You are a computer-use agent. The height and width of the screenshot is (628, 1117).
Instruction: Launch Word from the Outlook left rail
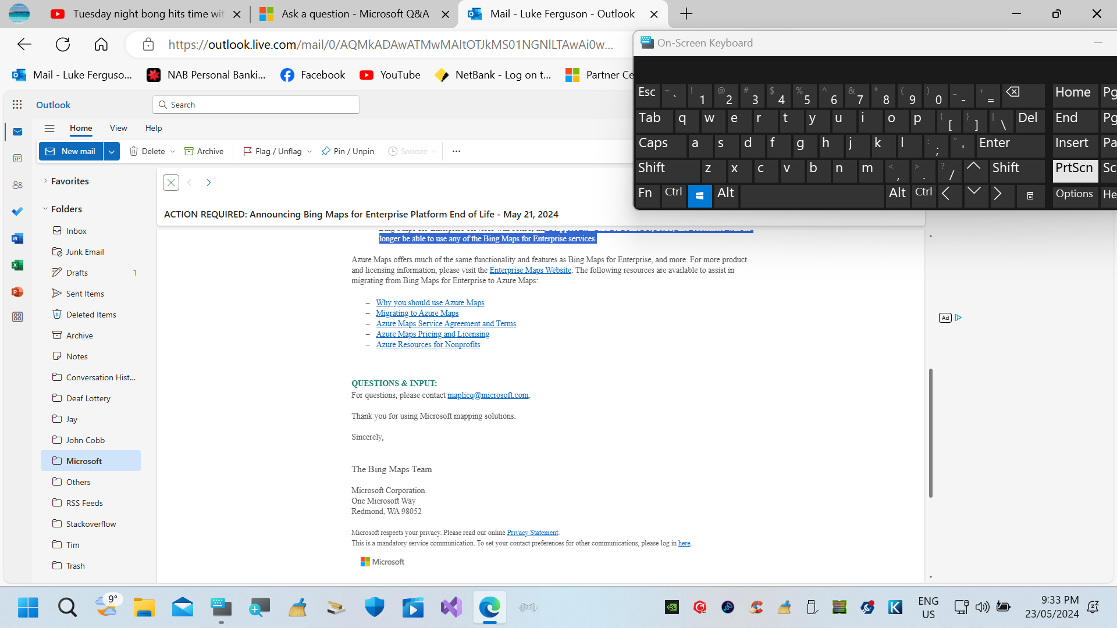tap(17, 238)
